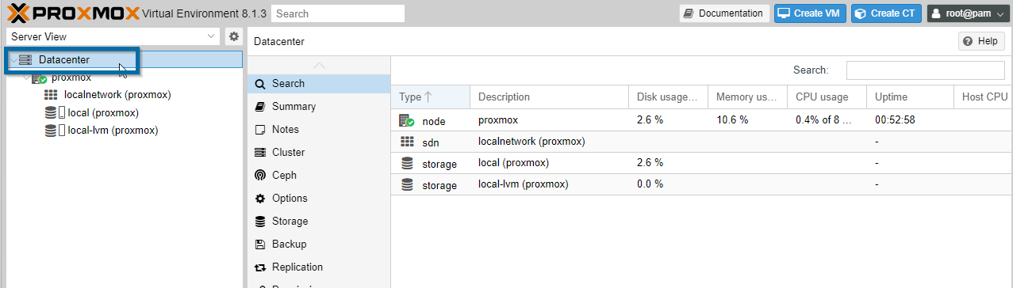Image resolution: width=1013 pixels, height=288 pixels.
Task: Open the Backup menu item
Action: [319, 244]
